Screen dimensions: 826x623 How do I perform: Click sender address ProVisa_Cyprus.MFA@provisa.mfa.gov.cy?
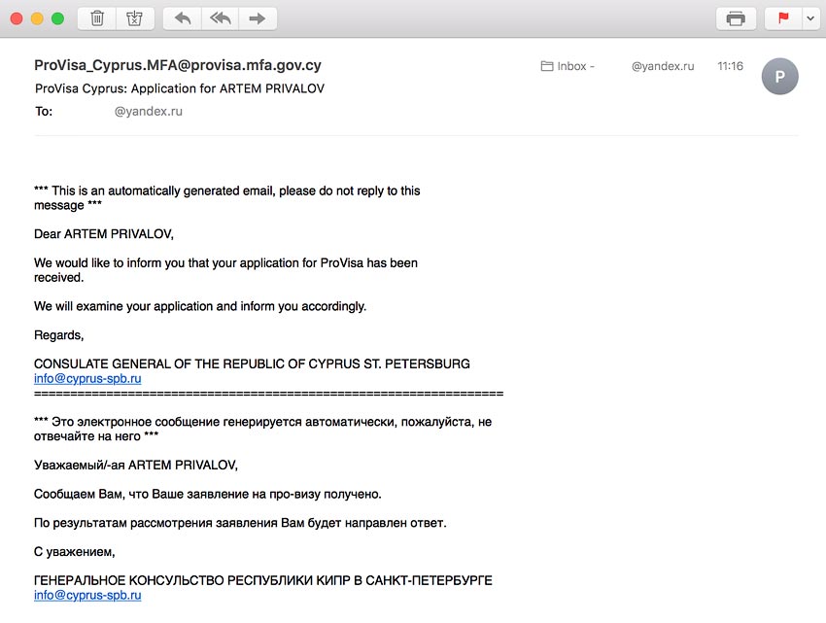coord(178,66)
